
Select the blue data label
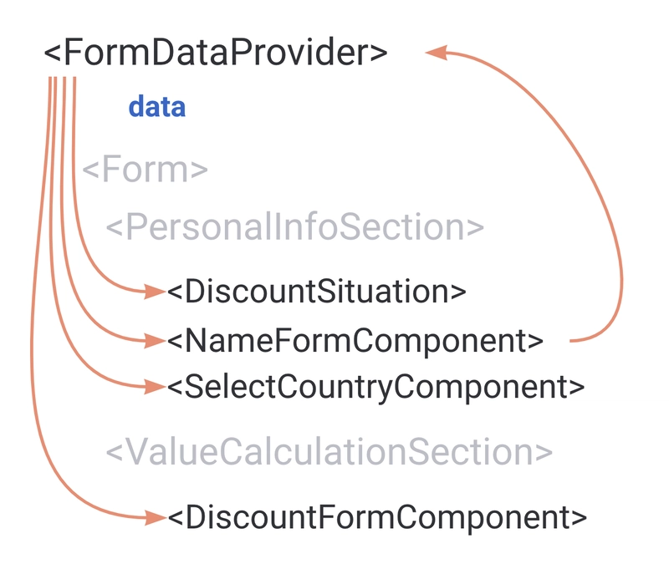[x=156, y=108]
